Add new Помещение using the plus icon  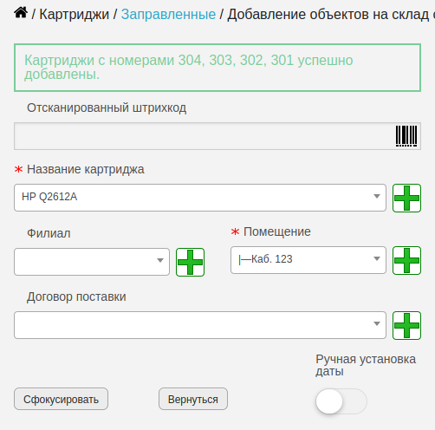point(406,260)
